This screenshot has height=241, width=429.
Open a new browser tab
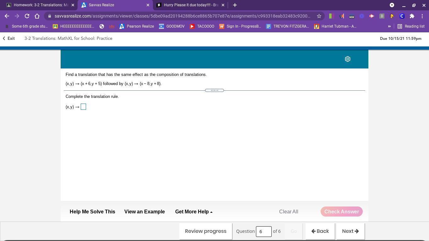[x=235, y=5]
